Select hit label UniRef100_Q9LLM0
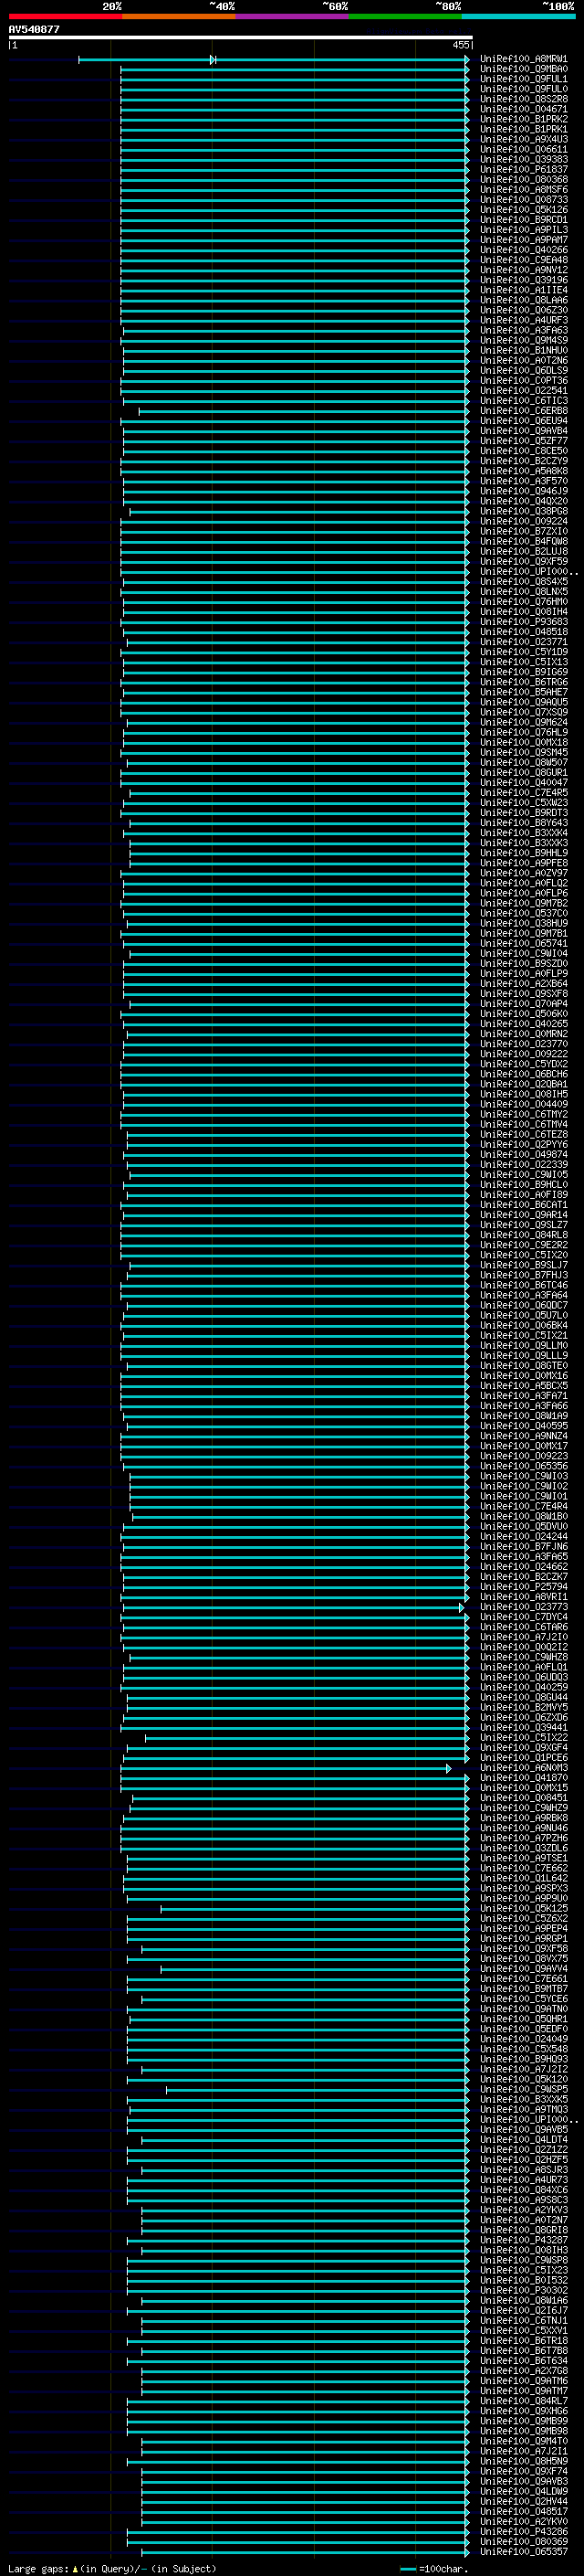Image resolution: width=584 pixels, height=2576 pixels. click(x=524, y=1346)
